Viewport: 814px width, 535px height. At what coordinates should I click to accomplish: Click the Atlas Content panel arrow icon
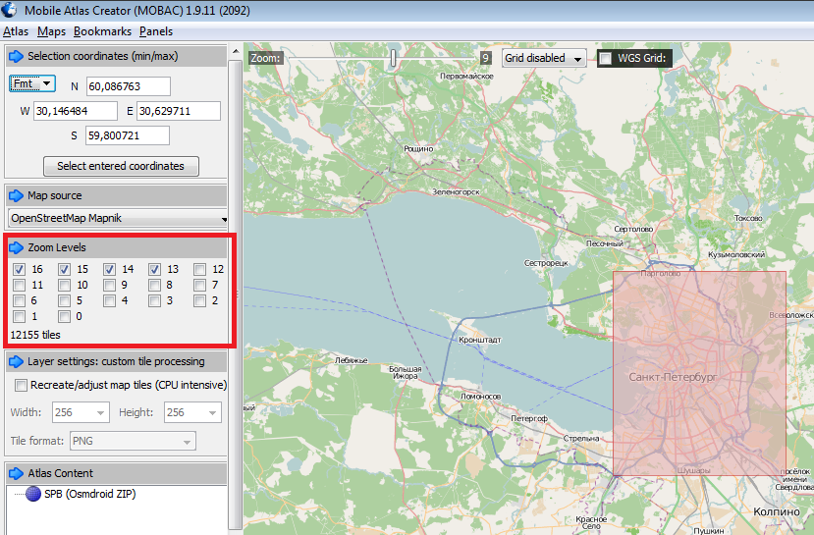(17, 473)
